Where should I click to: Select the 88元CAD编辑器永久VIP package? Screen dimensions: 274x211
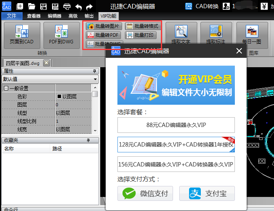coord(176,125)
